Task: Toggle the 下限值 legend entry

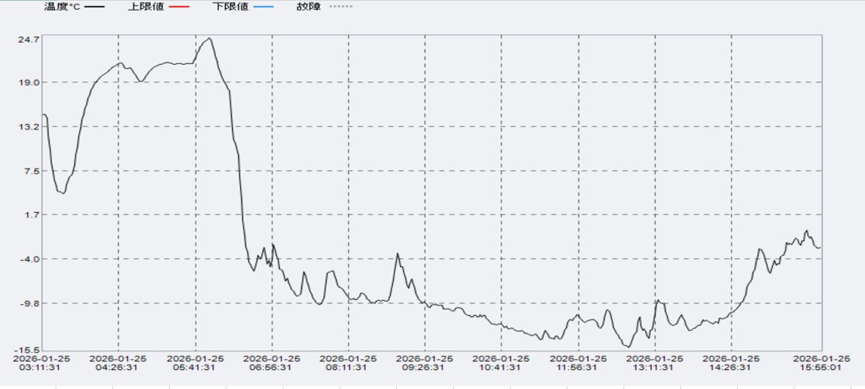Action: point(230,7)
